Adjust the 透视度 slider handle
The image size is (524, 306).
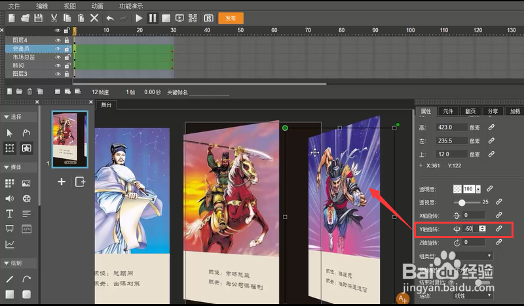(462, 203)
